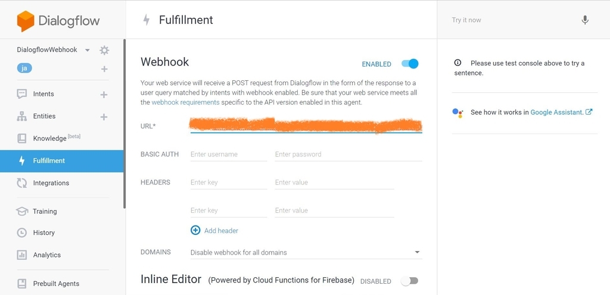Click plus icon next to Entities

104,117
